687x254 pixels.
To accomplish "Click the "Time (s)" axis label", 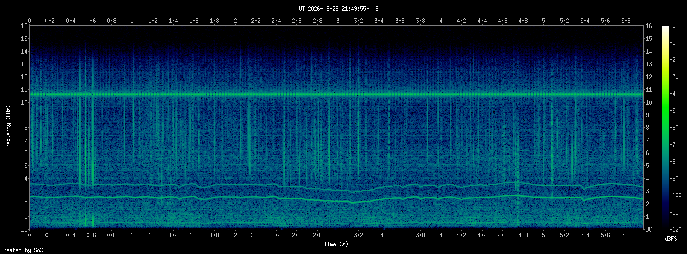I will pyautogui.click(x=336, y=244).
